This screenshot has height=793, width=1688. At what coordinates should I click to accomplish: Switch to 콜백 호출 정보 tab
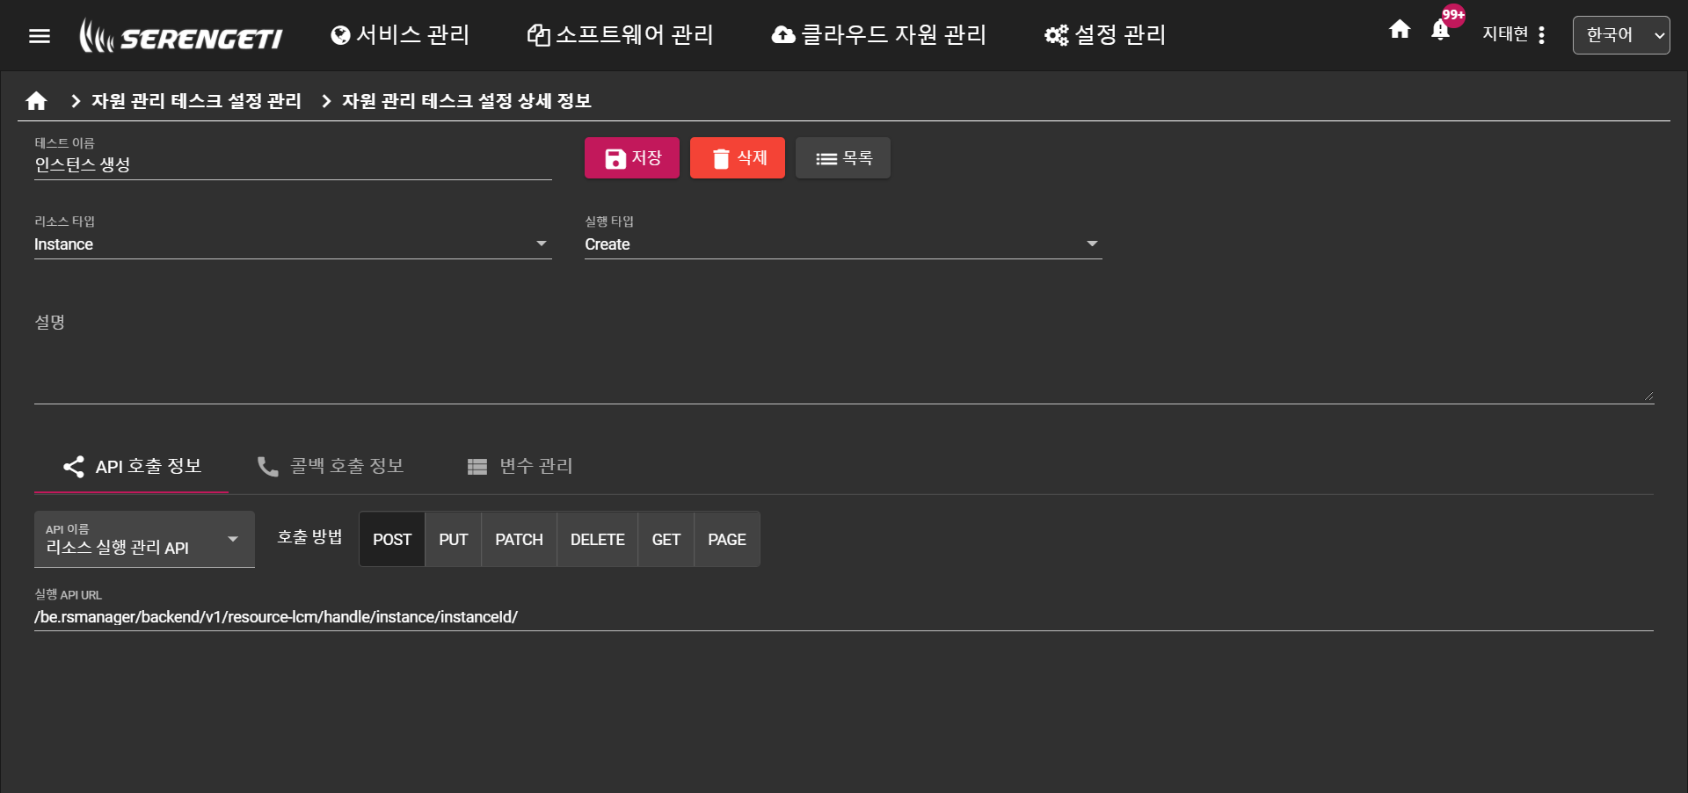(331, 466)
